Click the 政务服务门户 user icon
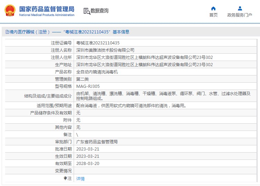Image resolution: width=260 pixels, height=186 pixels. pos(240,8)
